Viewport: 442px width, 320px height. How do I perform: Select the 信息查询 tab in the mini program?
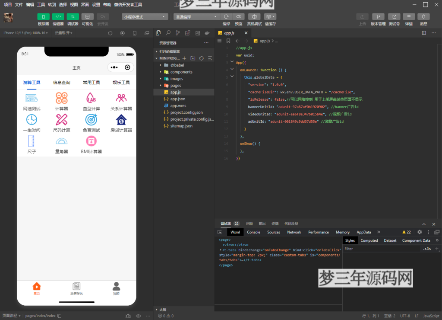tap(61, 83)
